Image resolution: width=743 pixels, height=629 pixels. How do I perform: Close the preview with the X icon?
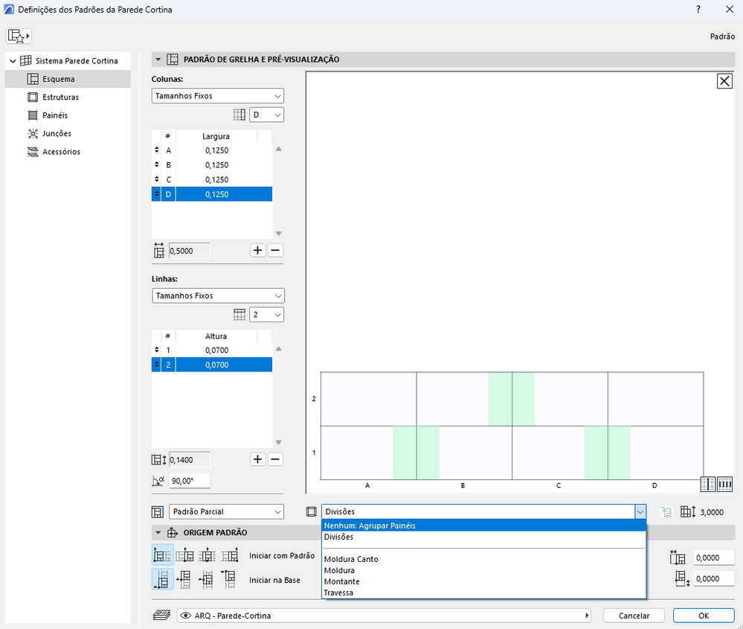click(724, 81)
